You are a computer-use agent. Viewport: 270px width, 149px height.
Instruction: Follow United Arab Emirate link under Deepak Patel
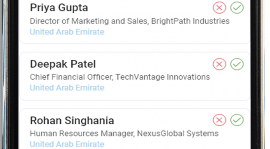67,88
